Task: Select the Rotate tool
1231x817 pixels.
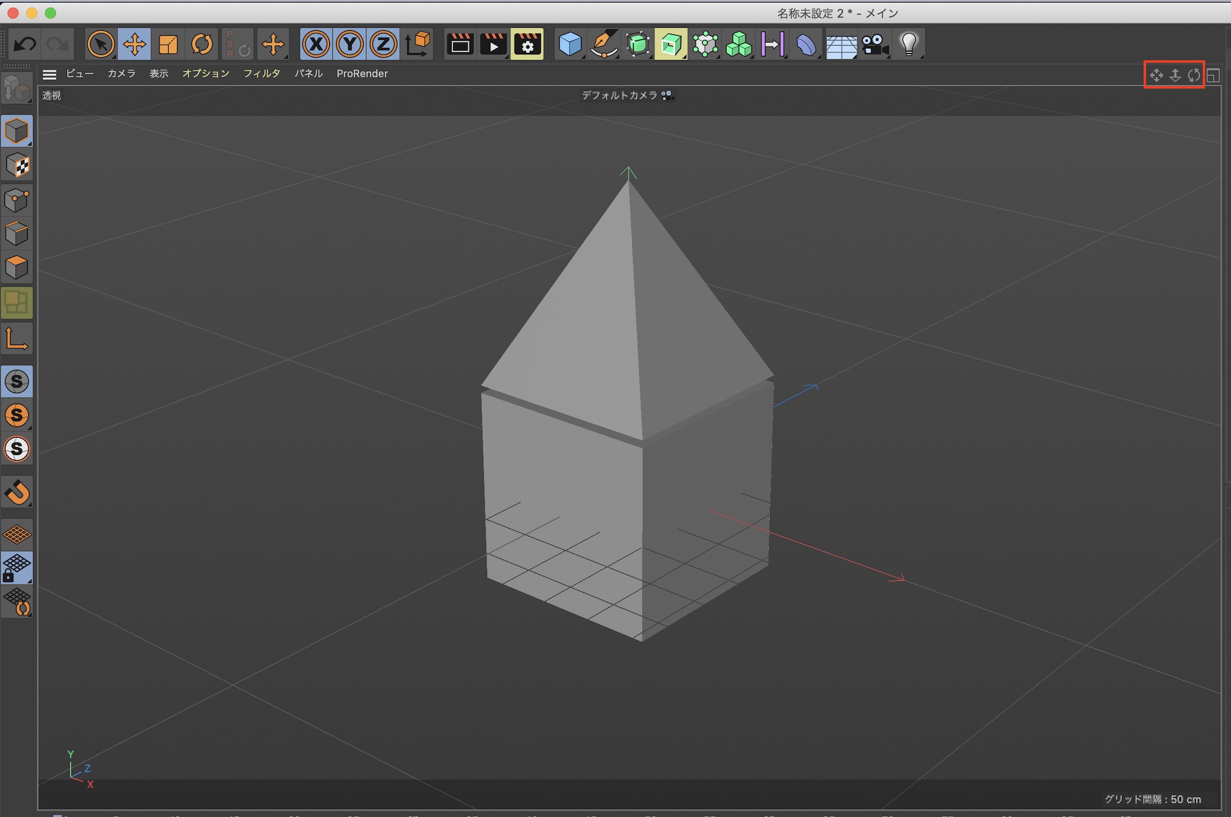Action: (202, 44)
